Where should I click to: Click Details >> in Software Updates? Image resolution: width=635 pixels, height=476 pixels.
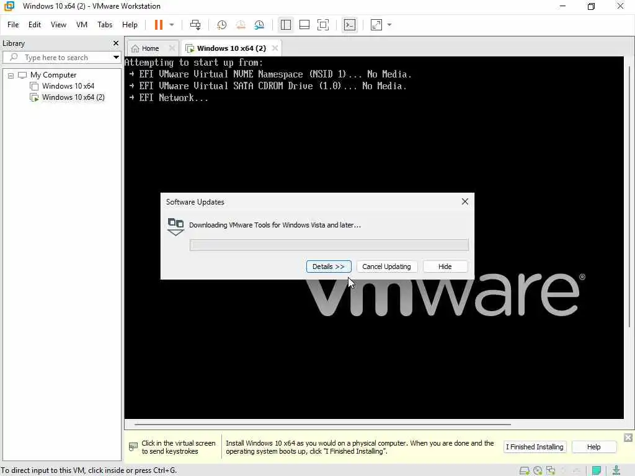tap(329, 267)
